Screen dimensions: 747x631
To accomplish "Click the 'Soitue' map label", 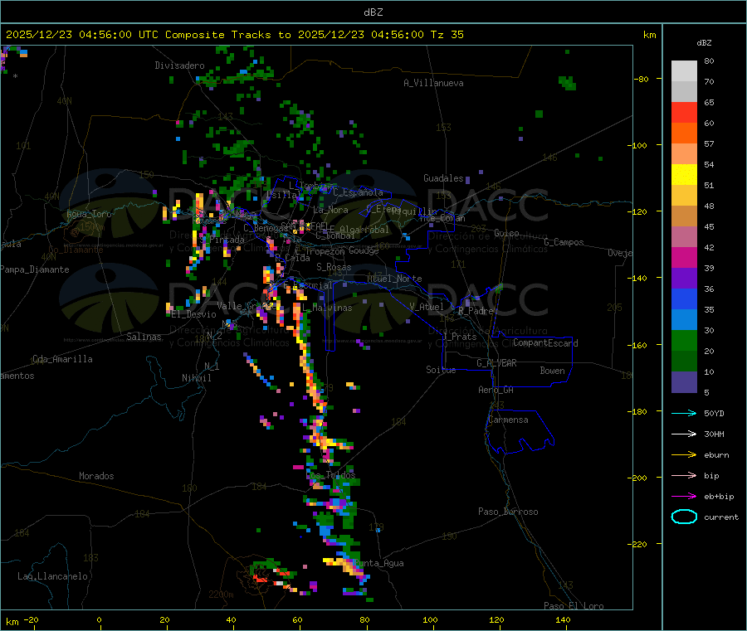I will click(441, 370).
